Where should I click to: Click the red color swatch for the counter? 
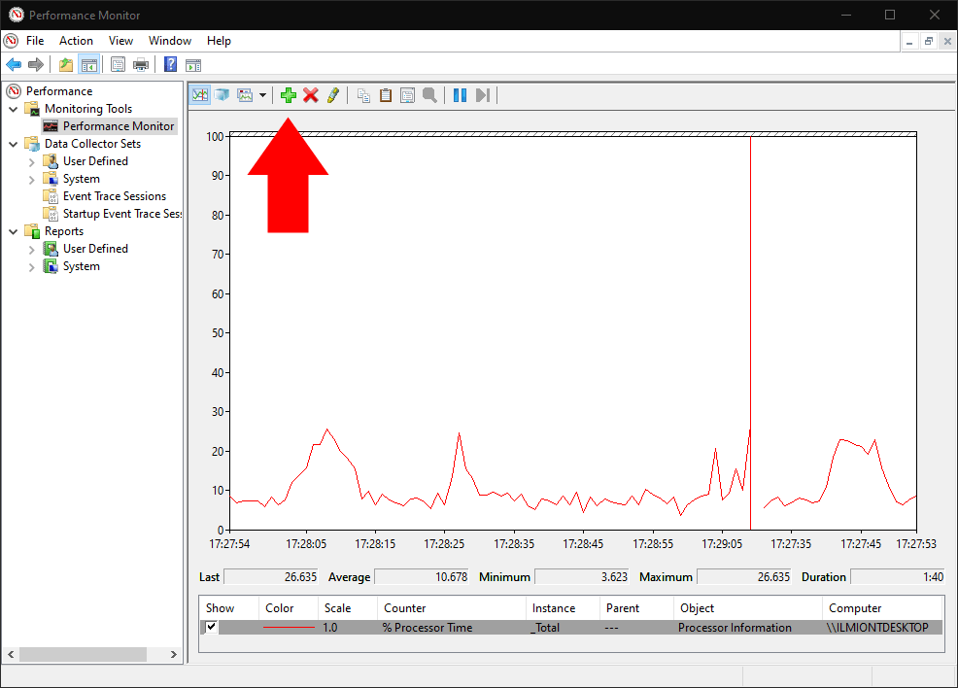[x=287, y=627]
